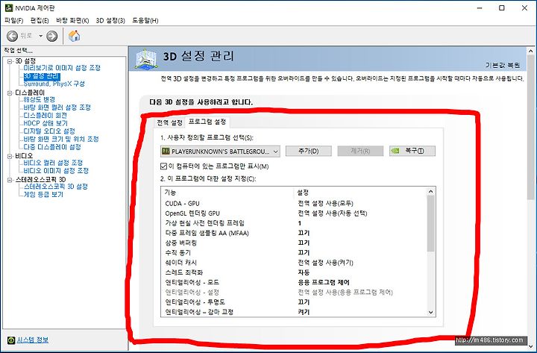Screen dimensions: 537x353
Task: Select 바탕 화면 크기 및 위치 조정
Action: [x=61, y=139]
